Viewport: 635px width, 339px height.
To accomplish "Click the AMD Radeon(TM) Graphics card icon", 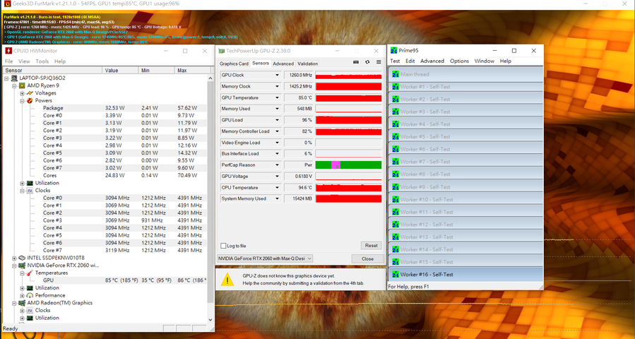I will coord(23,303).
